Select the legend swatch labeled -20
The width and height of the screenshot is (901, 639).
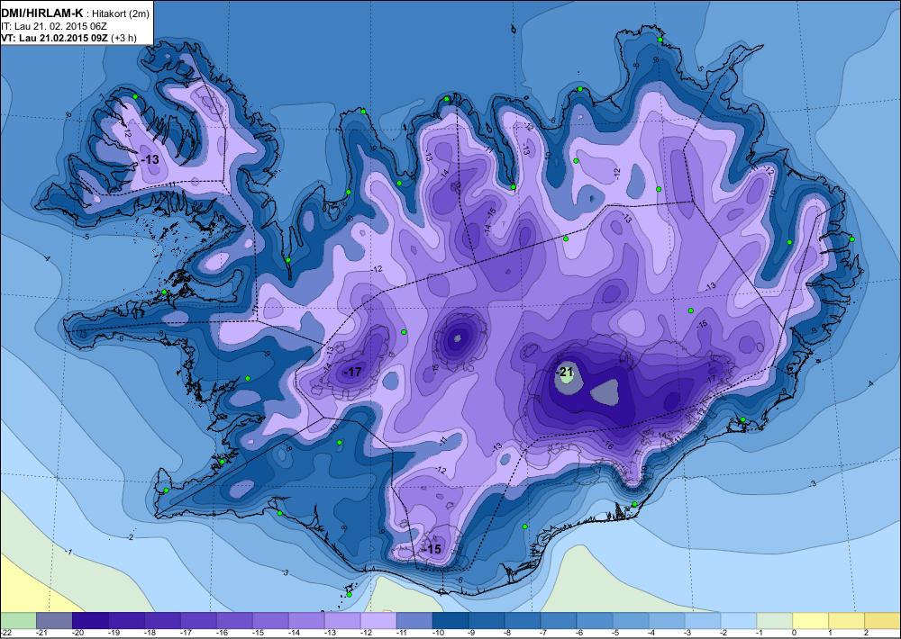tap(90, 620)
